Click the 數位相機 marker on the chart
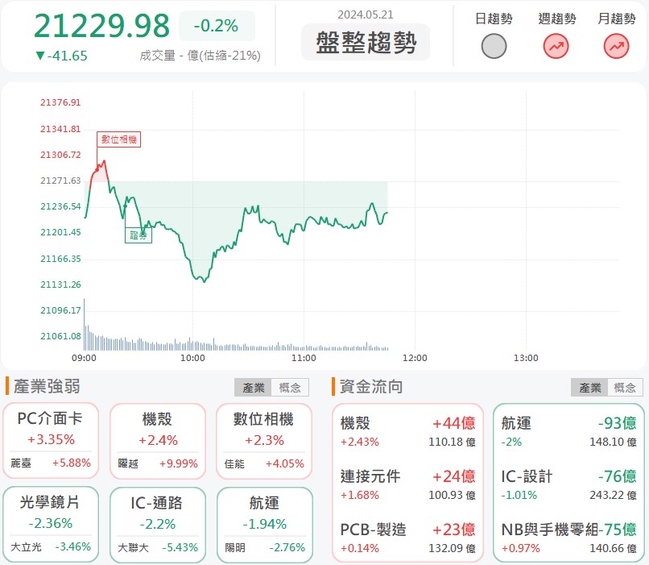 click(119, 139)
